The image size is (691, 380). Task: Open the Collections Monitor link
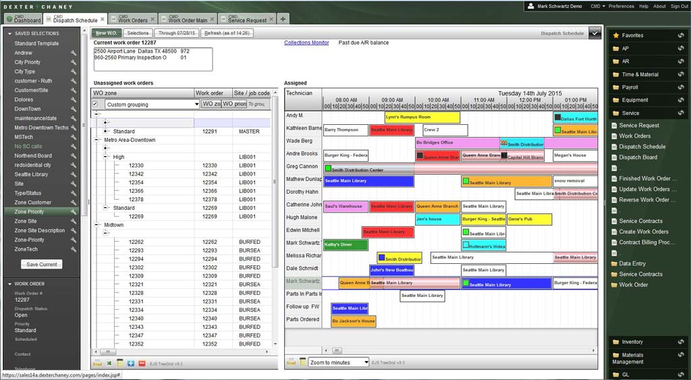click(x=306, y=43)
